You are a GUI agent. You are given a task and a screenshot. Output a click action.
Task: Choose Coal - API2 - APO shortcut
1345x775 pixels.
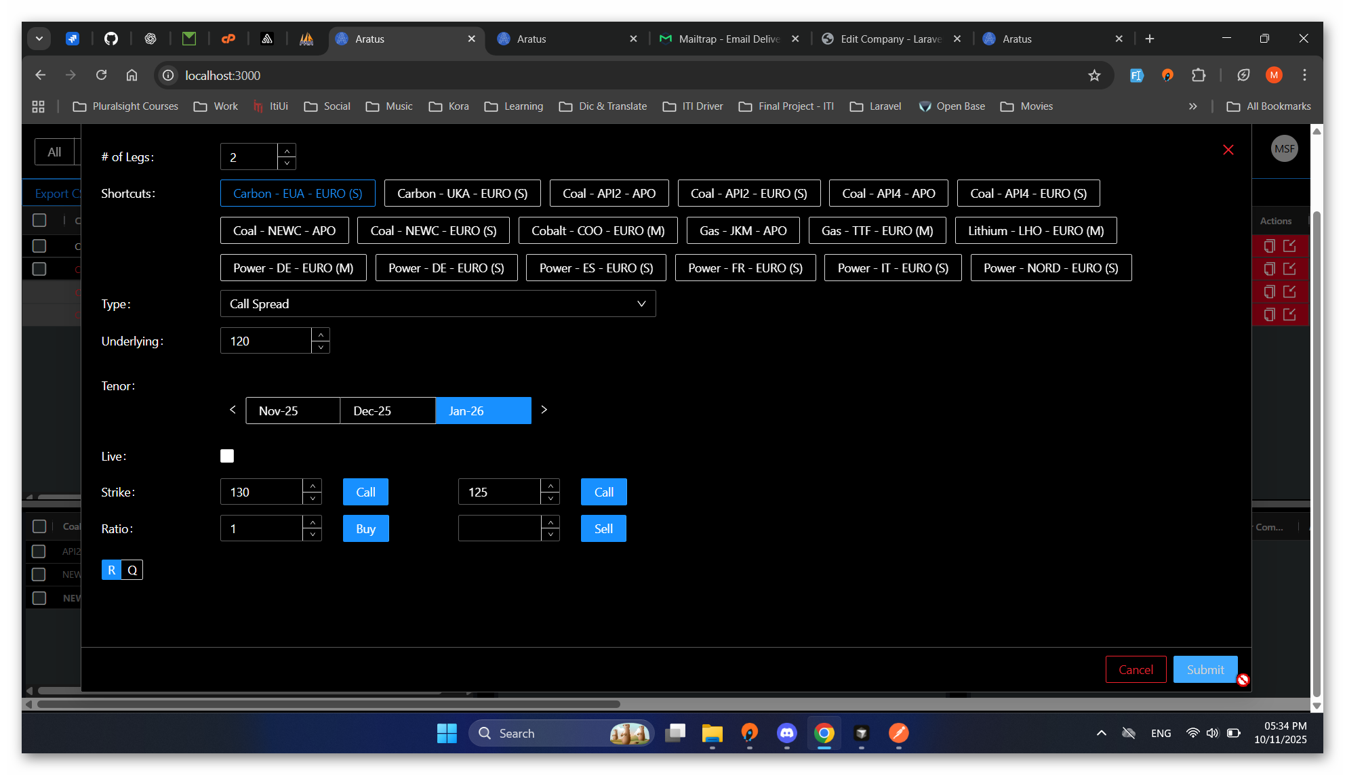point(609,193)
